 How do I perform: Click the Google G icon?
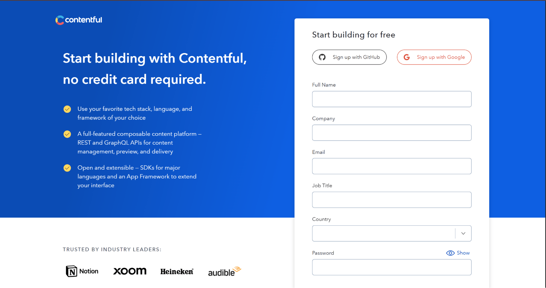click(406, 57)
